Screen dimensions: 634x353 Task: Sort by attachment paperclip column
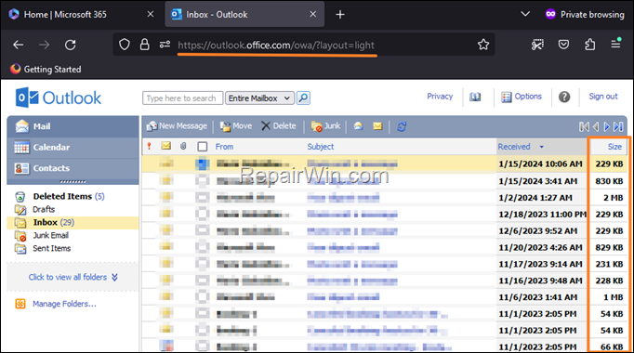click(x=183, y=146)
